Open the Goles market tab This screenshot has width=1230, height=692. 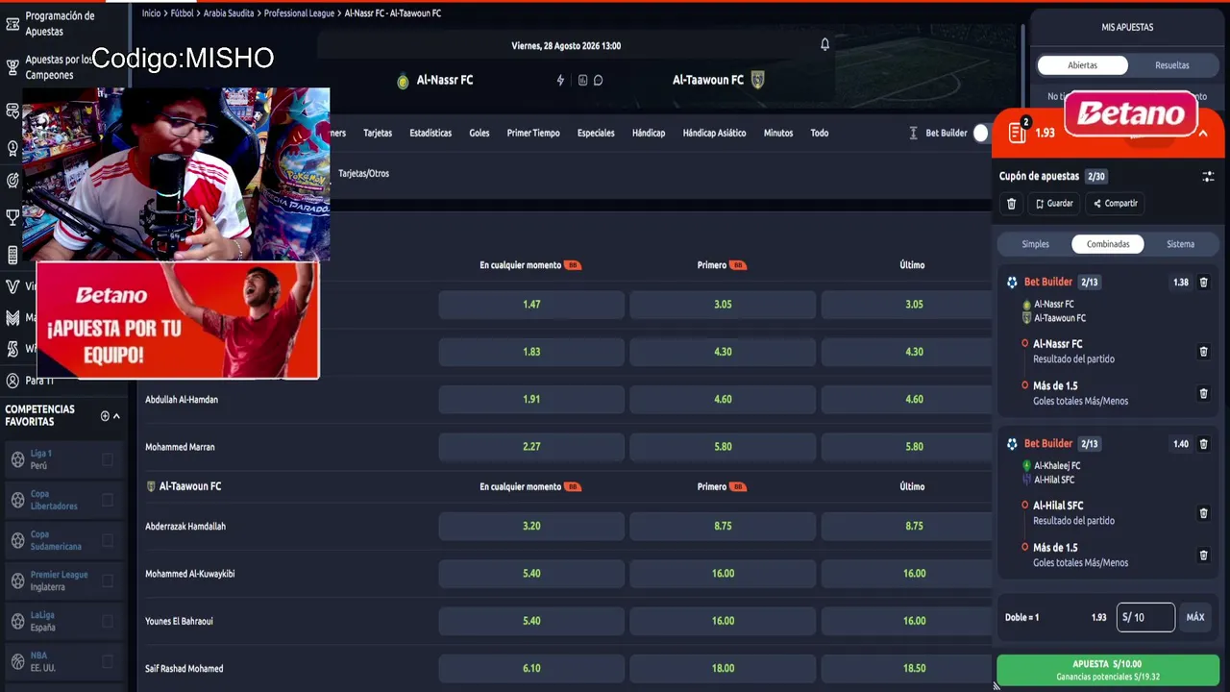coord(480,133)
